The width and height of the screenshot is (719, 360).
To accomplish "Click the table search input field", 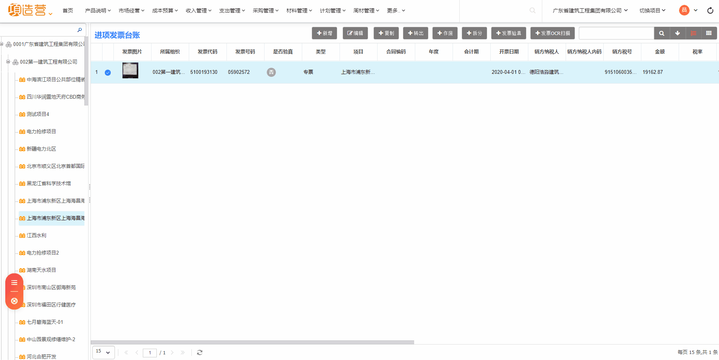I will (617, 33).
